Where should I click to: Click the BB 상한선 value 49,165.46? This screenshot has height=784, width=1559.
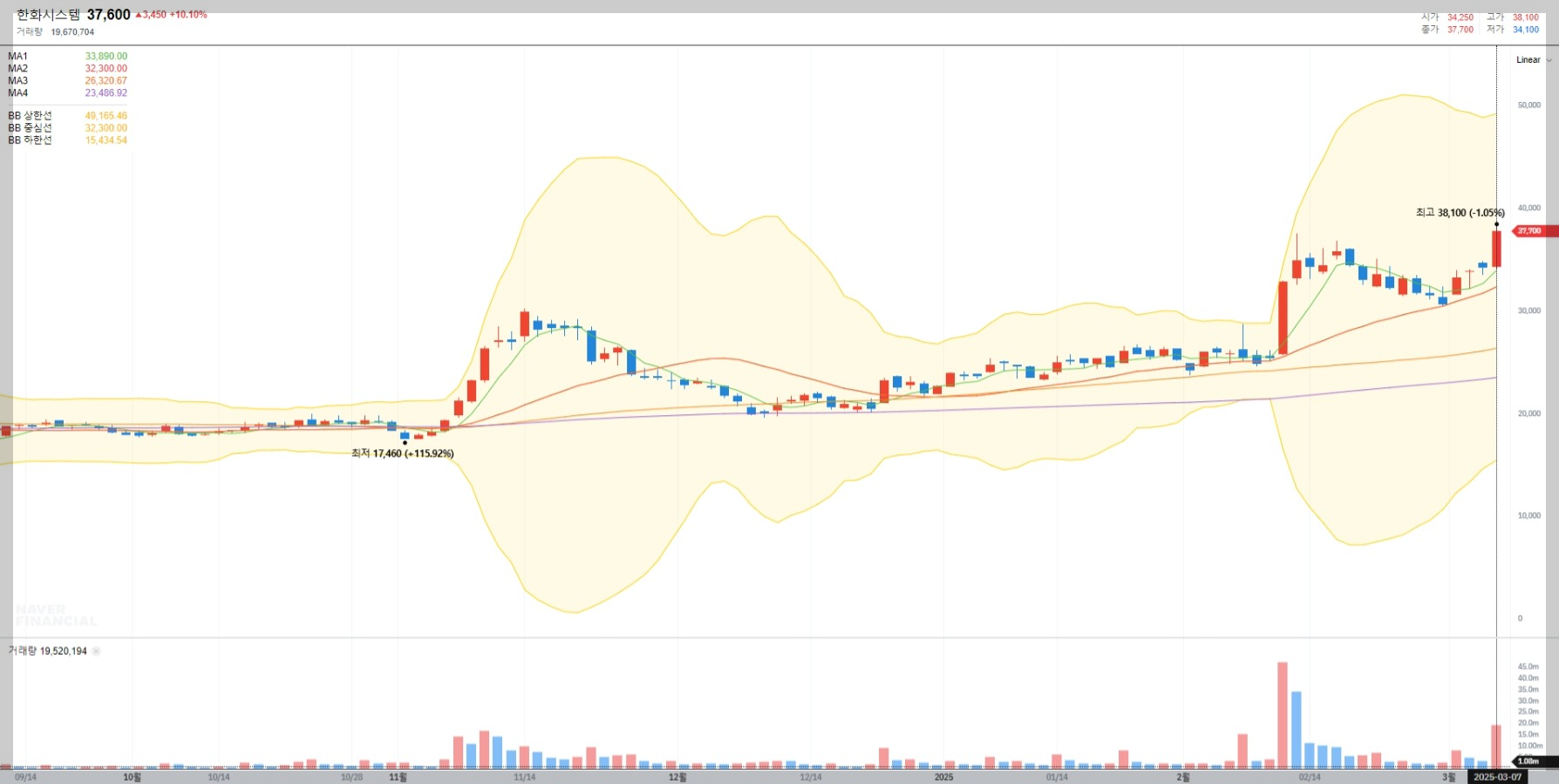pyautogui.click(x=106, y=116)
